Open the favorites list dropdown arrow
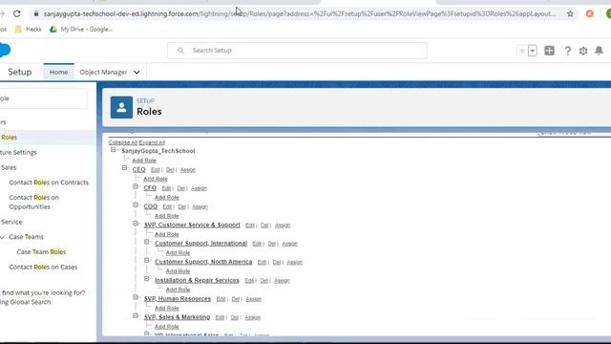611x344 pixels. 533,51
